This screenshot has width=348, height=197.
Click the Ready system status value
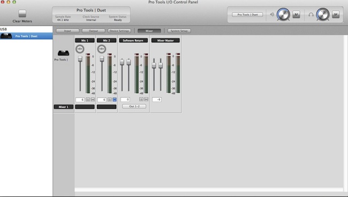118,20
